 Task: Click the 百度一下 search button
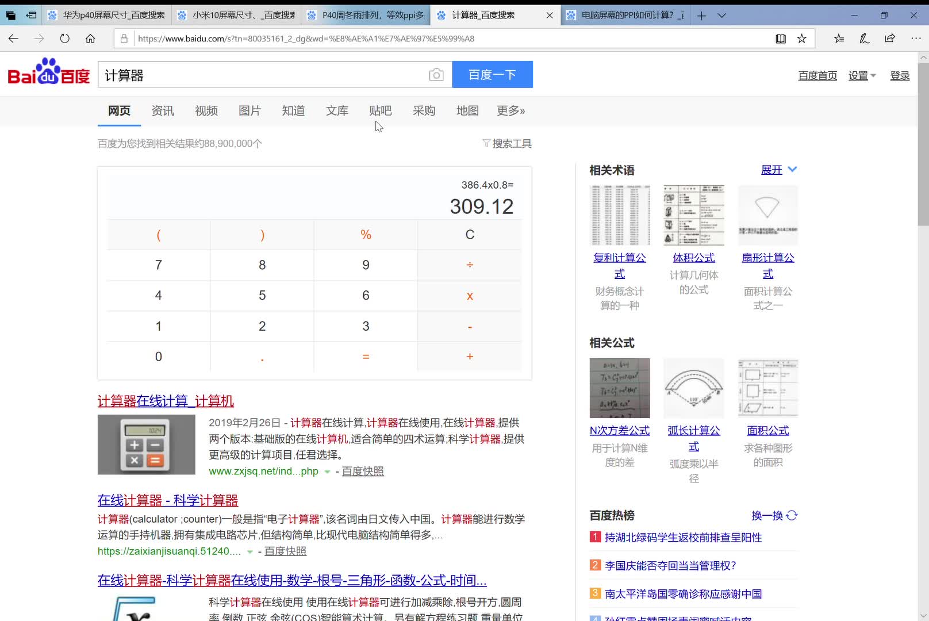492,75
